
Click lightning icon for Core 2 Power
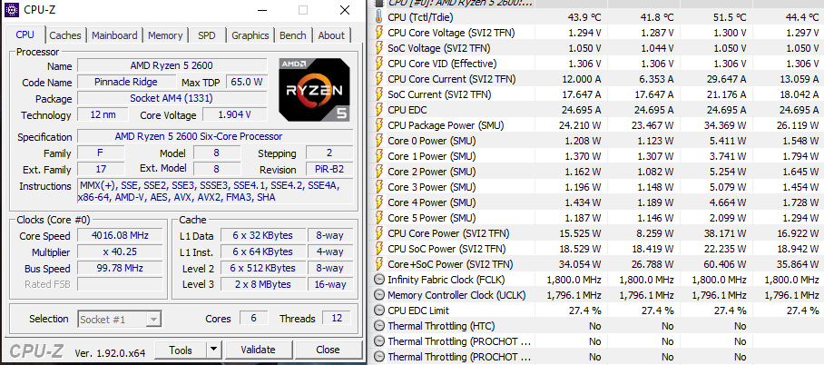coord(379,172)
